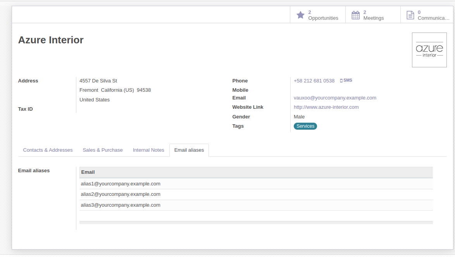Click the SMS phone icon
The image size is (455, 257).
click(x=341, y=81)
